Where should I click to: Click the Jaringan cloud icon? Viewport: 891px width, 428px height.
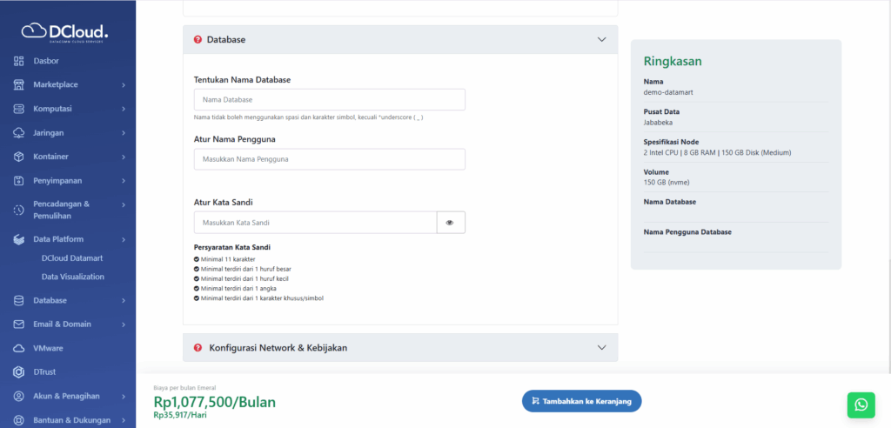(19, 133)
